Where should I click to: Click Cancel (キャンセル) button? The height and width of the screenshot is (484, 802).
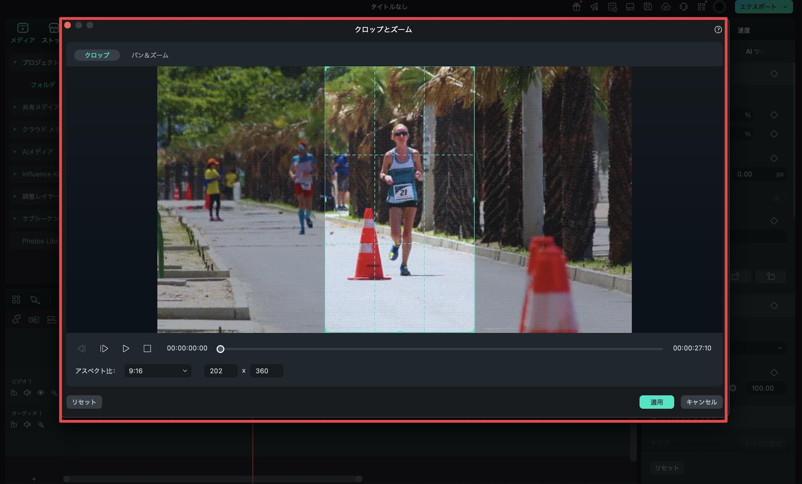(x=701, y=402)
